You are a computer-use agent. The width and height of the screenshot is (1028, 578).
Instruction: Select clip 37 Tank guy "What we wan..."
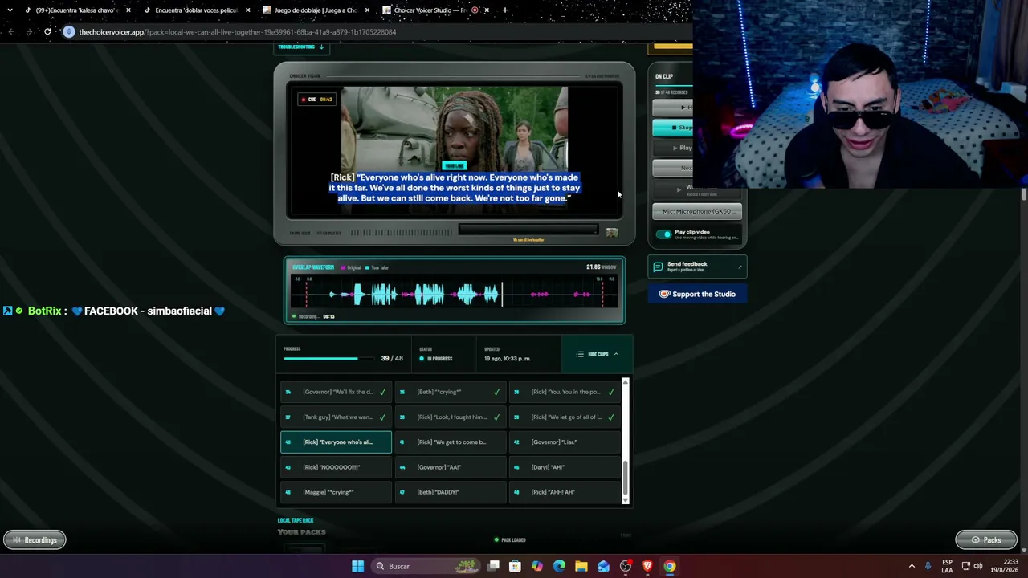[x=336, y=417]
